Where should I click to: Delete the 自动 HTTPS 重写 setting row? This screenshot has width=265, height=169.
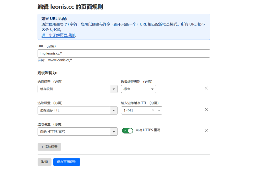click(206, 131)
